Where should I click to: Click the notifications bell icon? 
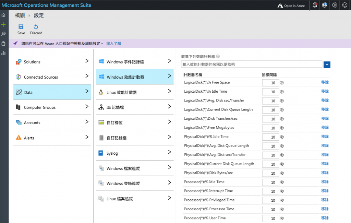coord(315,5)
